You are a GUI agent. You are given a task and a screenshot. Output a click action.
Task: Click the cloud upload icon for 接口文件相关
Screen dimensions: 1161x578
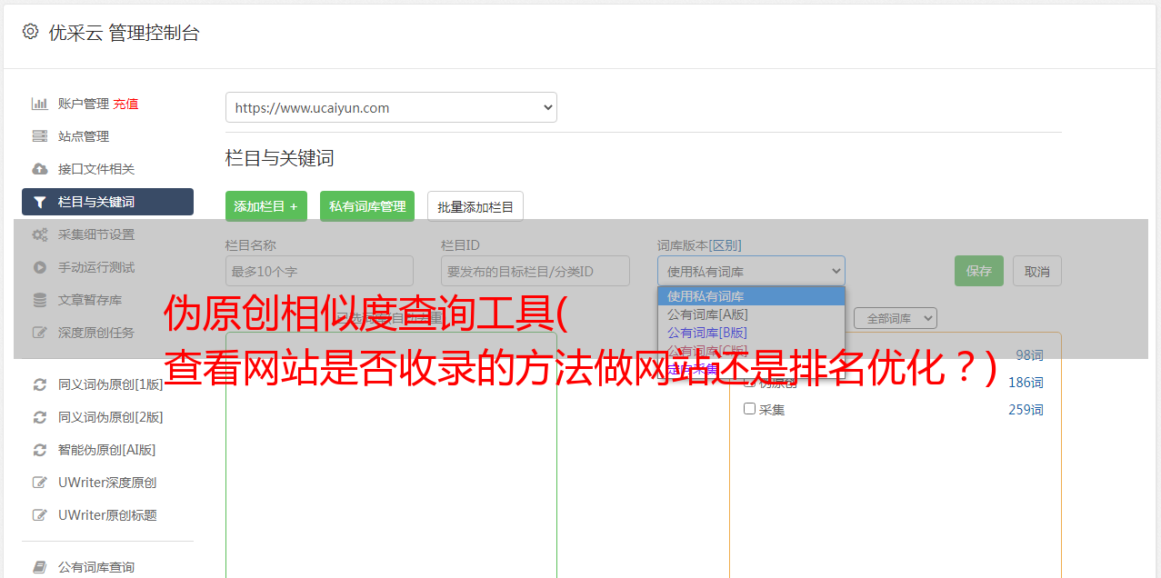[x=40, y=169]
